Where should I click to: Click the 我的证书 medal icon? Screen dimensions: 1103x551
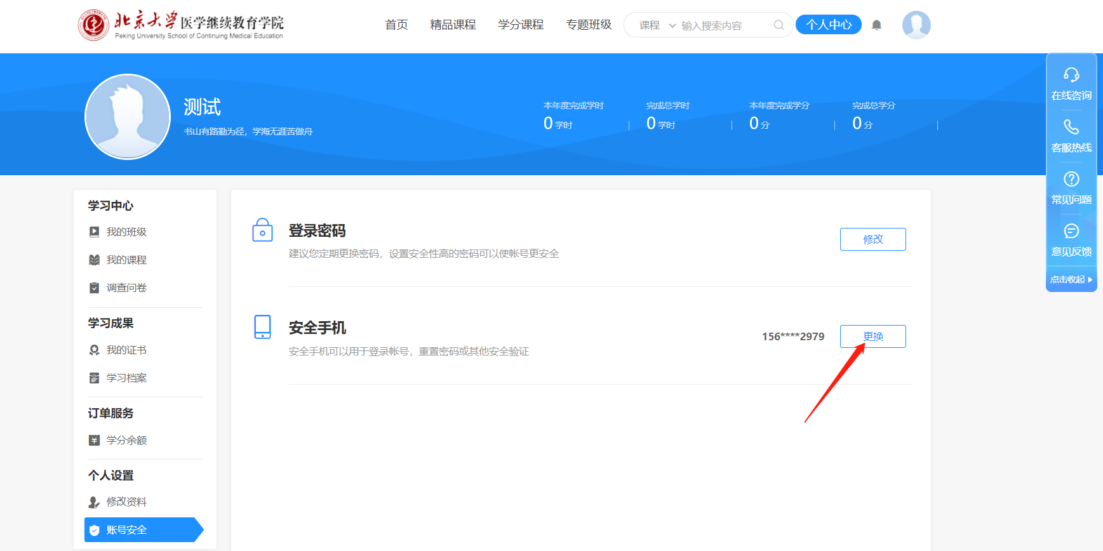click(94, 350)
